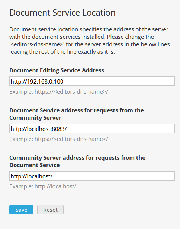This screenshot has width=180, height=229.
Task: Click the gray Reset button
Action: [50, 210]
